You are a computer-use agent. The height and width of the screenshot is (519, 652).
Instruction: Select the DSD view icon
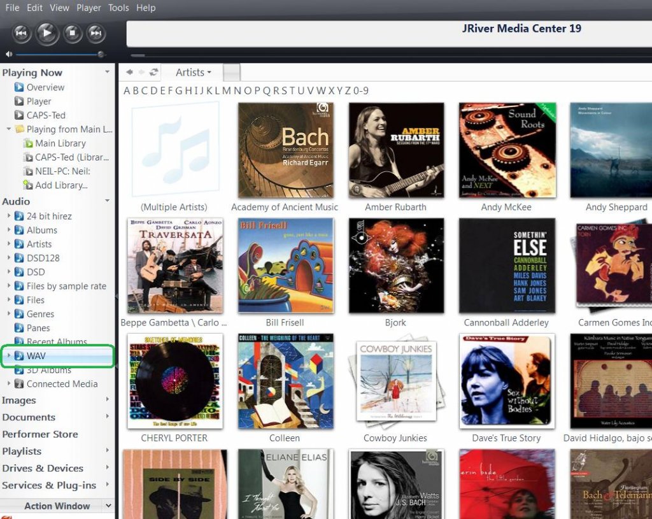(19, 272)
